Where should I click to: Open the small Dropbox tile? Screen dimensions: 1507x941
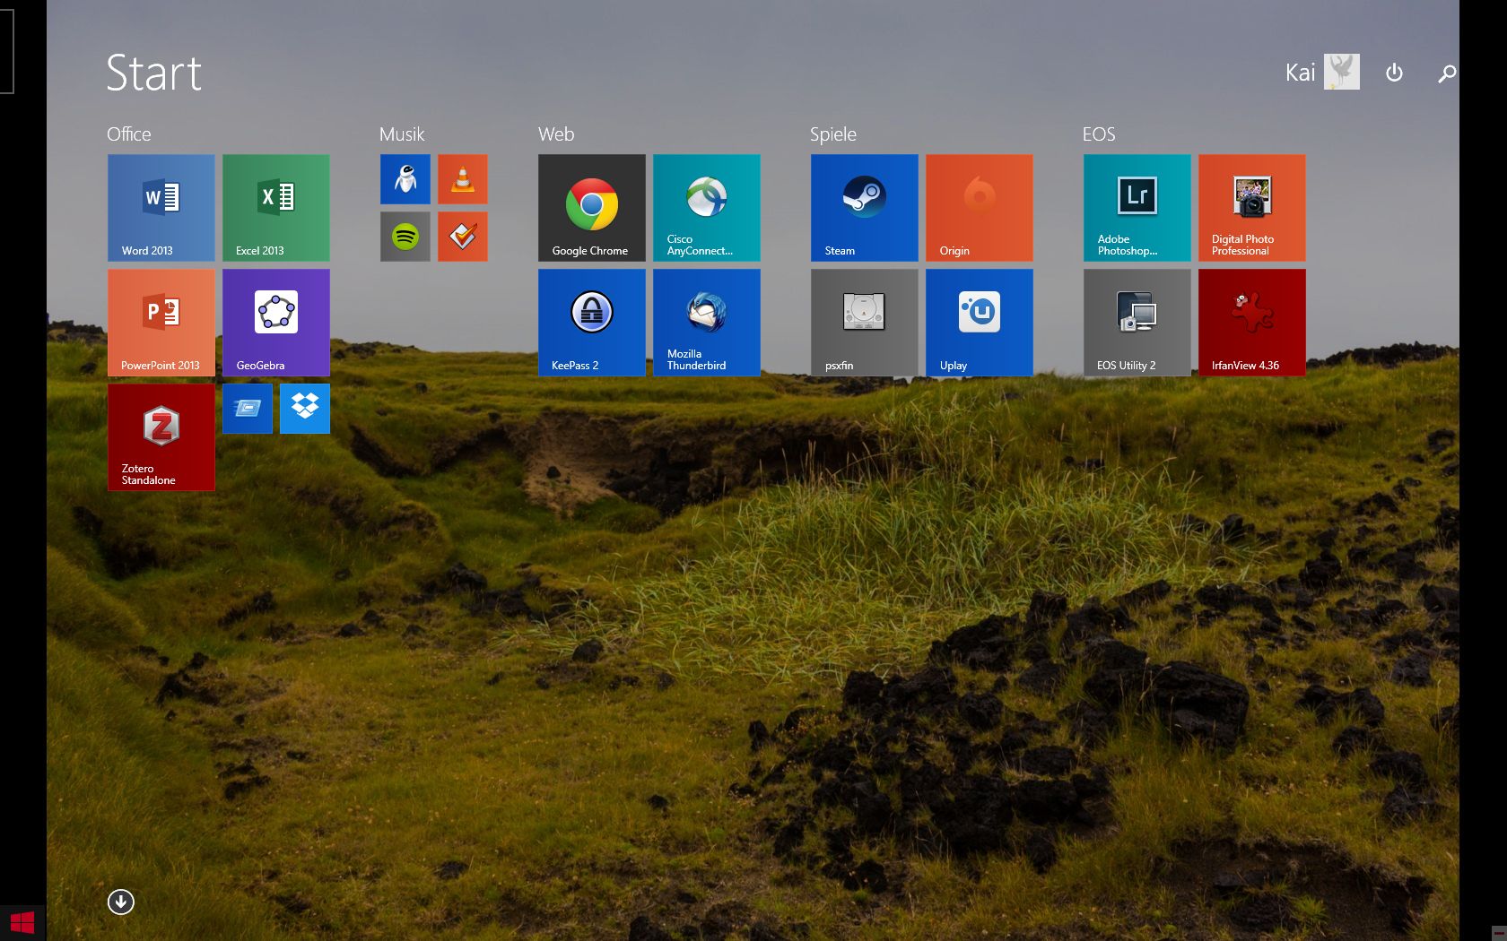click(305, 409)
